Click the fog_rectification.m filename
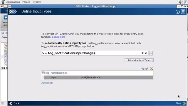 [56, 73]
